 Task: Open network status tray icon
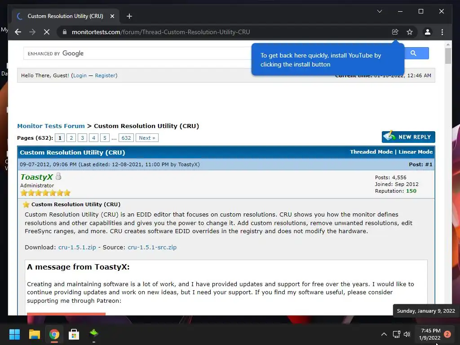pos(396,334)
